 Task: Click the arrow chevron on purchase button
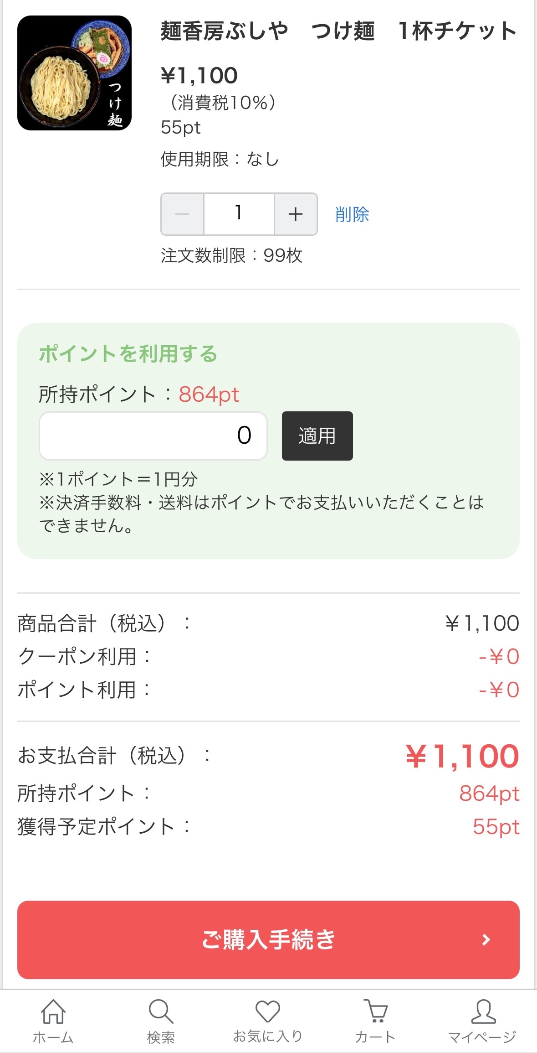pyautogui.click(x=486, y=939)
